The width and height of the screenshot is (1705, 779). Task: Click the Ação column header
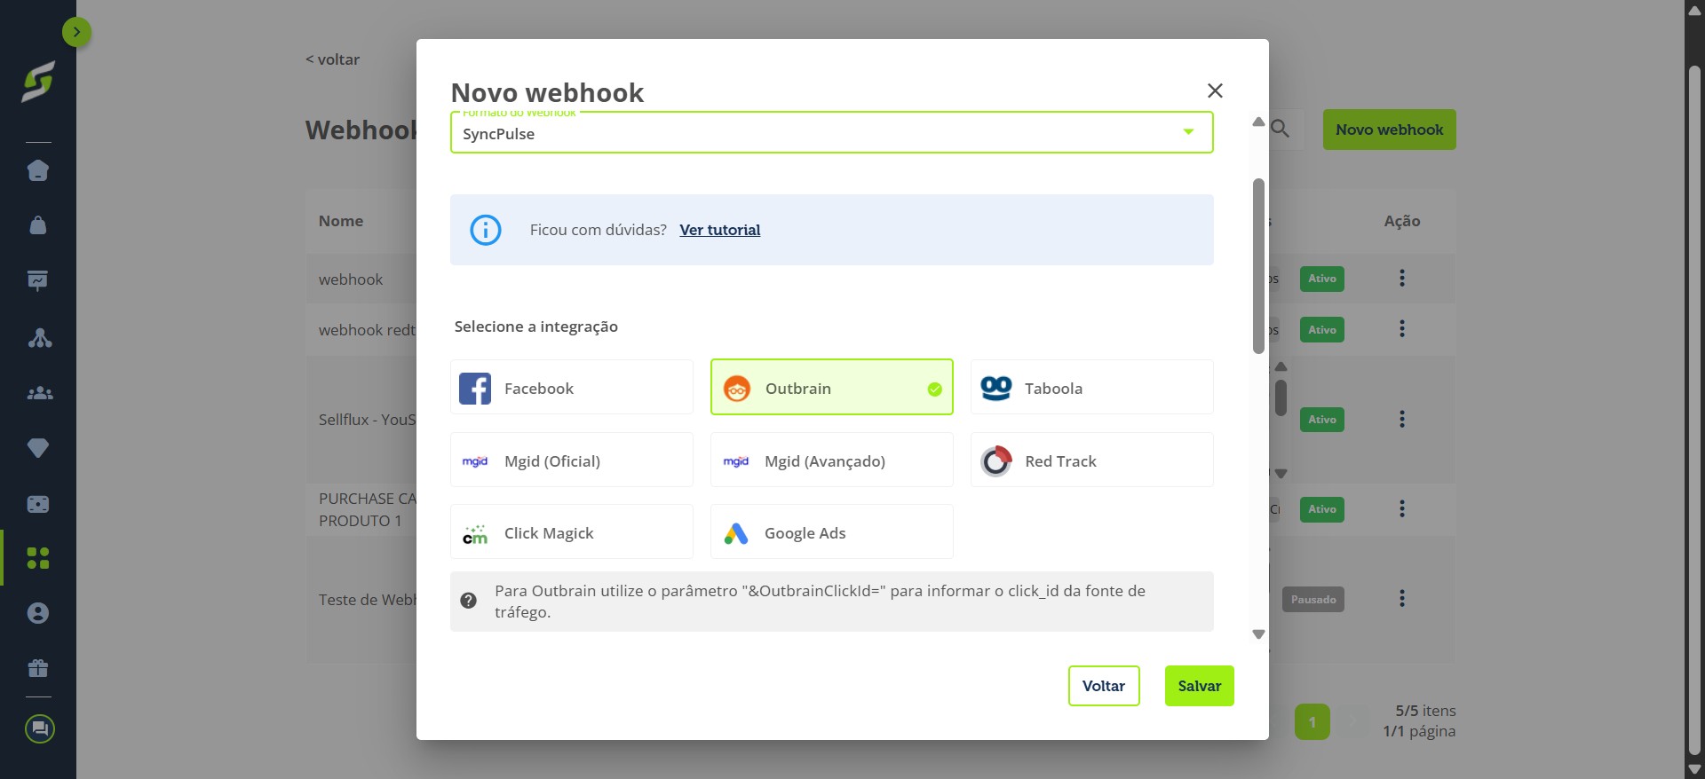tap(1402, 221)
